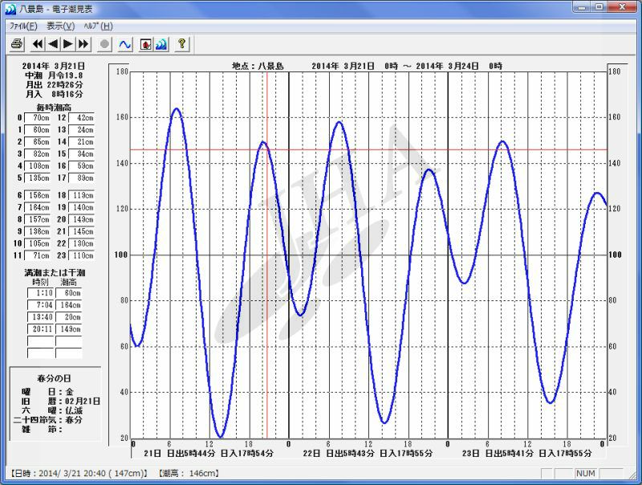Open the red location map icon
The image size is (642, 485).
point(146,44)
